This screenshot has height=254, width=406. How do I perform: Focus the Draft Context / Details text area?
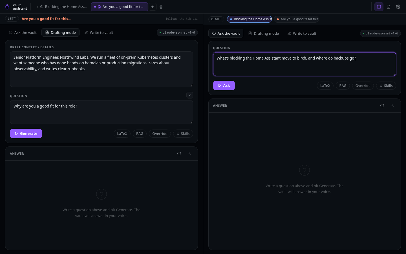101,69
